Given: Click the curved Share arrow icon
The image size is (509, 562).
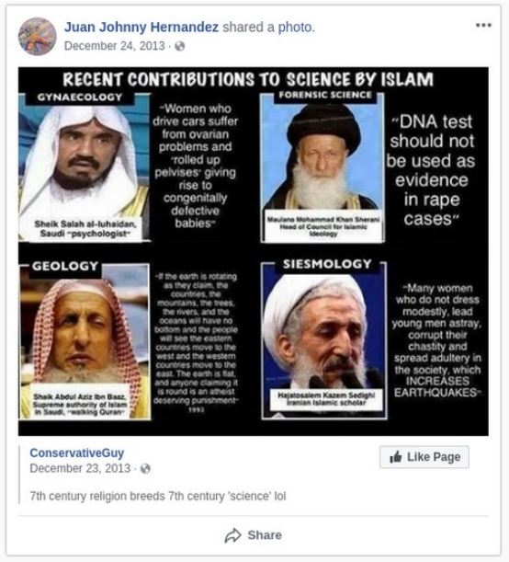Looking at the screenshot, I should click(233, 535).
